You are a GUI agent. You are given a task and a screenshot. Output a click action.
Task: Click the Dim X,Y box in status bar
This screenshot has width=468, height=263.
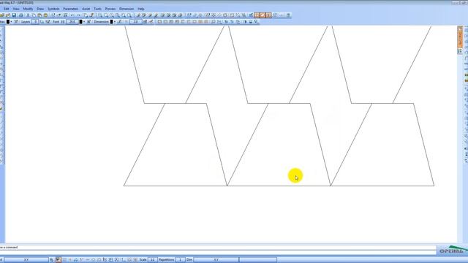[x=216, y=260]
